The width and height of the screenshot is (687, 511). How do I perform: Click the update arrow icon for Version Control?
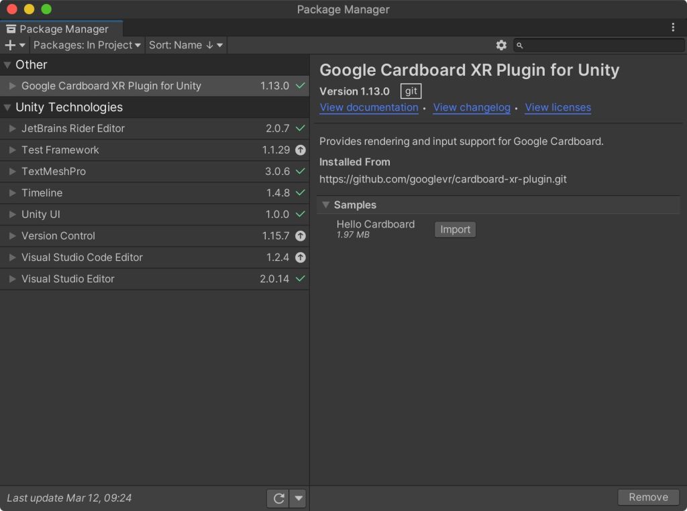pos(301,236)
